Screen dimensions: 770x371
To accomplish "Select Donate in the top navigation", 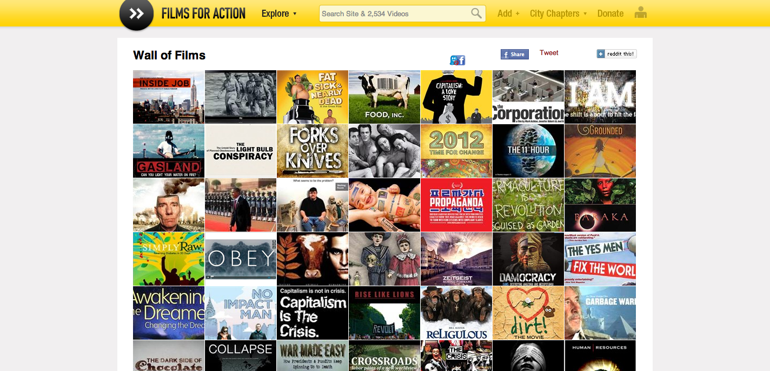I will [x=610, y=14].
